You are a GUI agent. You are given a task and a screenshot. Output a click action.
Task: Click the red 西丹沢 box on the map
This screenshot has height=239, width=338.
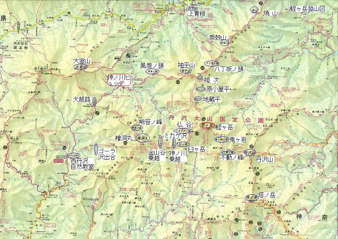pos(58,161)
